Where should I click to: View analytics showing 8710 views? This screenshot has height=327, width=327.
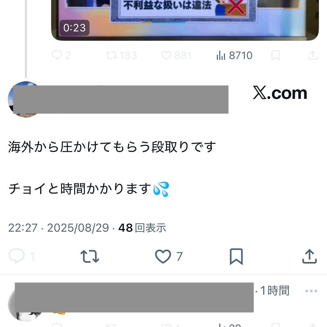tap(234, 56)
